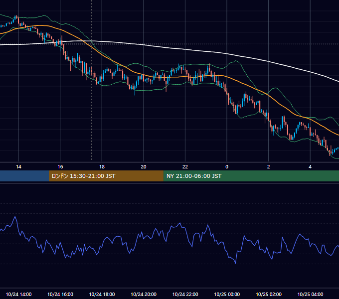This screenshot has height=299, width=339.
Task: Click the NY 21:00-06:00 JST session bar
Action: [x=251, y=176]
